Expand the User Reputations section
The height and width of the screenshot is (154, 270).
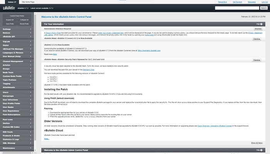[17, 111]
